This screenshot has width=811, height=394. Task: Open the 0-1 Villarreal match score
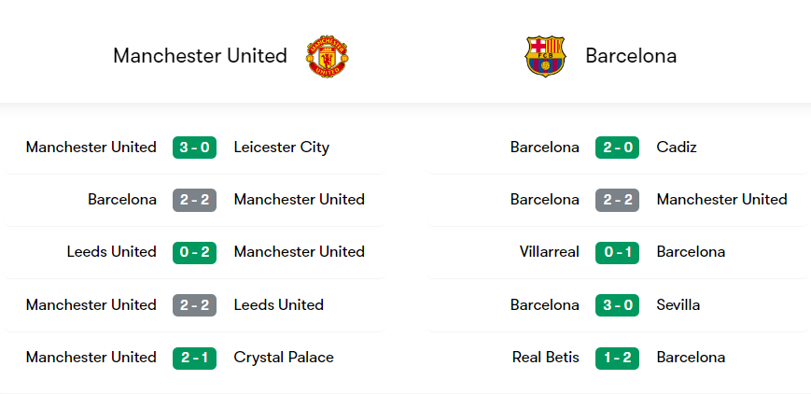pyautogui.click(x=617, y=252)
